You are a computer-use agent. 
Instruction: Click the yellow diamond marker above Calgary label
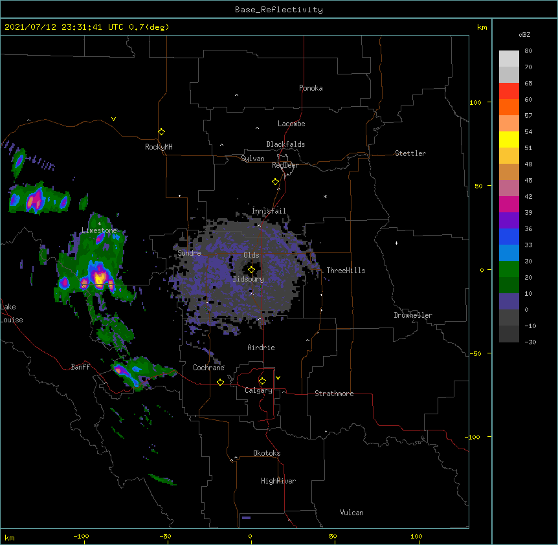[262, 381]
